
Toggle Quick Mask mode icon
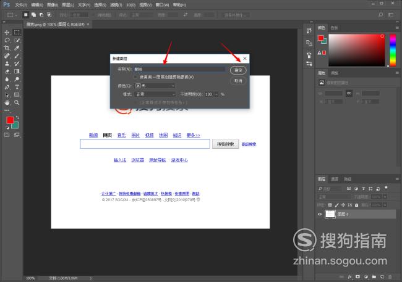[7, 135]
